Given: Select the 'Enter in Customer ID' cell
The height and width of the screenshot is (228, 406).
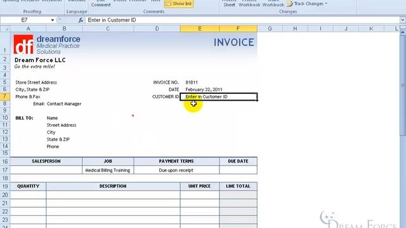Looking at the screenshot, I should (x=218, y=97).
